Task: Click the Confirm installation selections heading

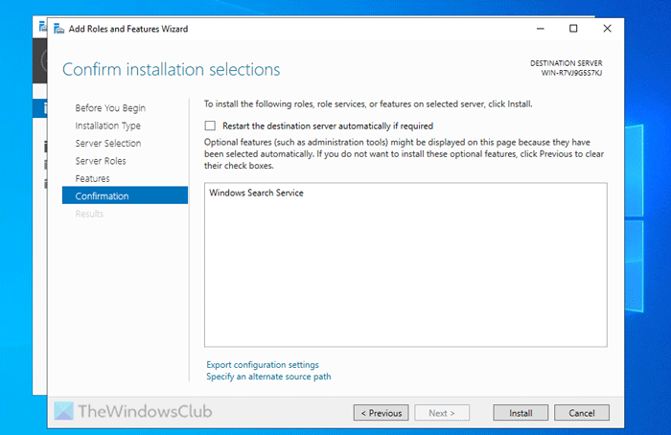Action: (x=172, y=70)
